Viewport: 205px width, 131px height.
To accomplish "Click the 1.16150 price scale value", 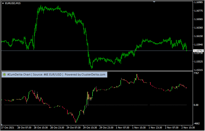I will tap(198, 36).
